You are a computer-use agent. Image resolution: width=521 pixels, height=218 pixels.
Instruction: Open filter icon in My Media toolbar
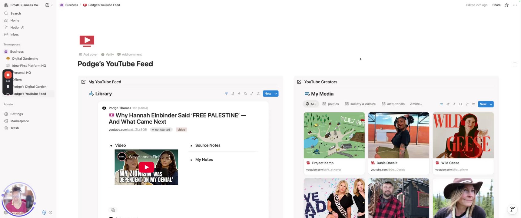tap(442, 104)
